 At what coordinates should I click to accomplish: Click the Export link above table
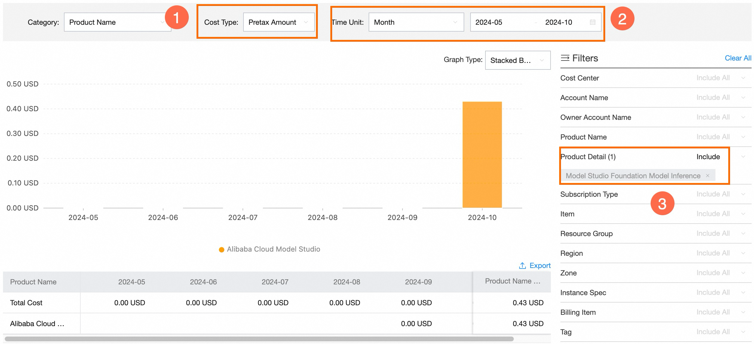click(540, 265)
